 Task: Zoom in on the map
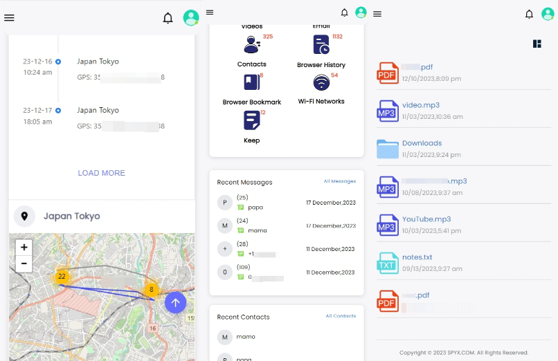pos(24,248)
